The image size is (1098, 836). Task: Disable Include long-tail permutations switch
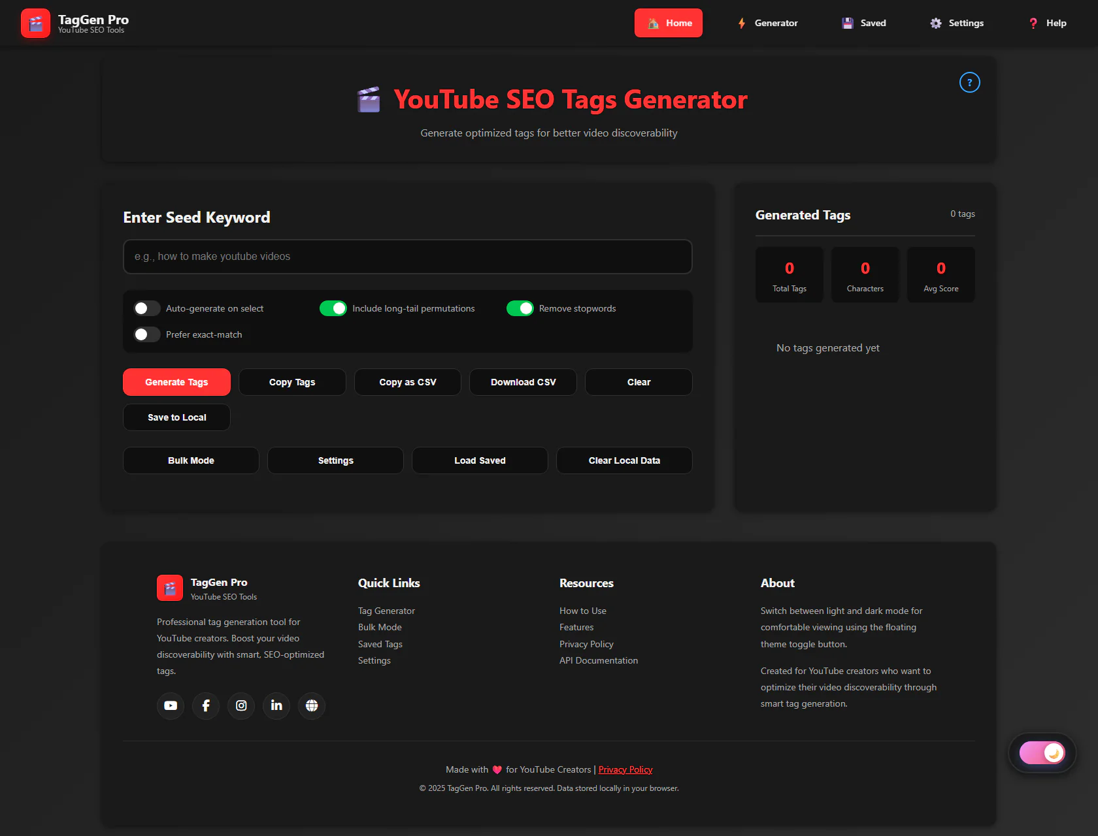pyautogui.click(x=333, y=308)
